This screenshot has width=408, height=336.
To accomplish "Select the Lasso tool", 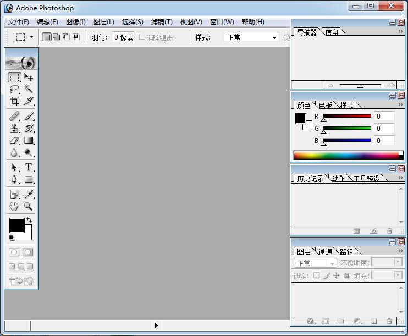I will point(14,89).
